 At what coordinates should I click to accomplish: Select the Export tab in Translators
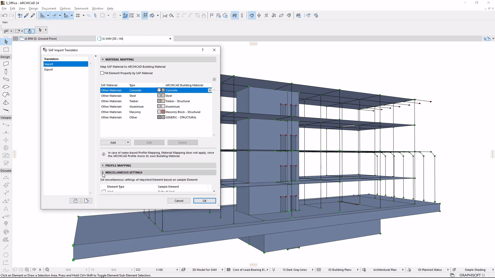coord(49,69)
